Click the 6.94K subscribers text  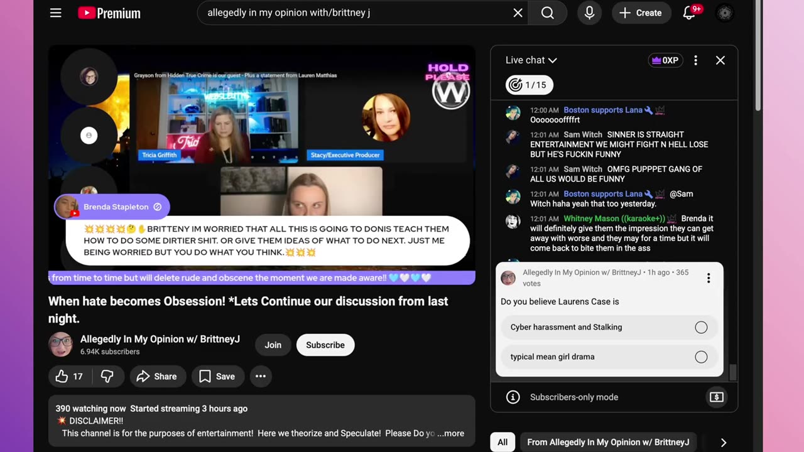click(110, 352)
